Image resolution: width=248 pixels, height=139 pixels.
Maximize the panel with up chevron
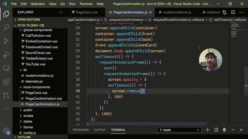coord(233,130)
